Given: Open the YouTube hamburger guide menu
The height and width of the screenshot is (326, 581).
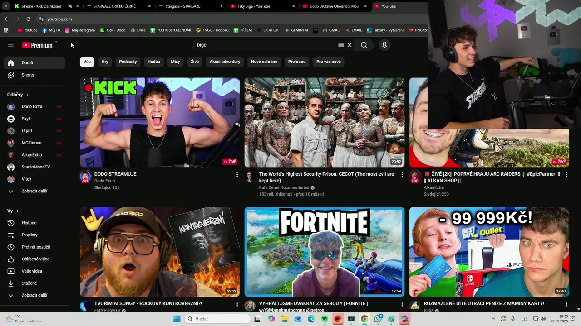Looking at the screenshot, I should point(11,45).
